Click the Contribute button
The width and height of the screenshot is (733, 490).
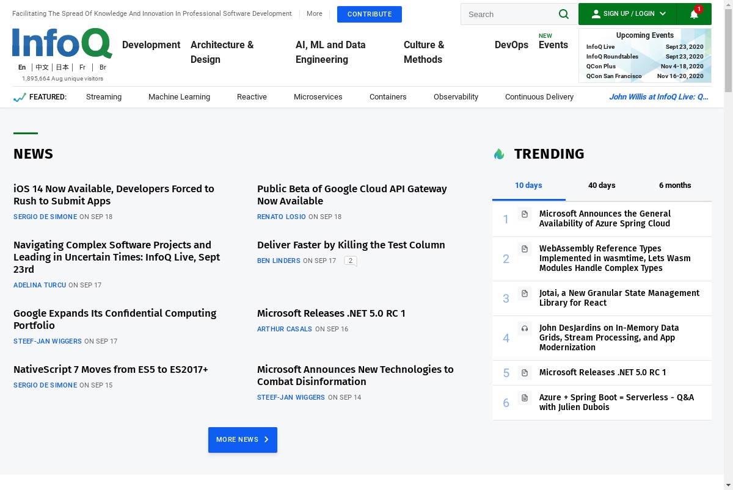(370, 14)
